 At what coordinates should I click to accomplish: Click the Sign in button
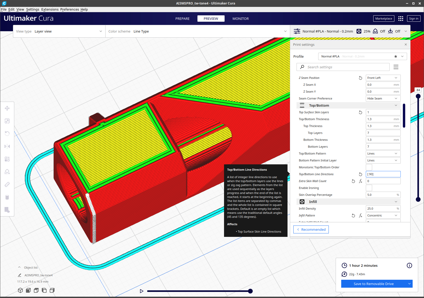click(x=414, y=19)
